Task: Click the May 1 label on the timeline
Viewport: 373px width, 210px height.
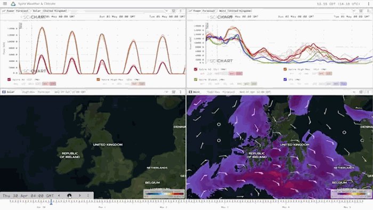Action: [x=102, y=207]
